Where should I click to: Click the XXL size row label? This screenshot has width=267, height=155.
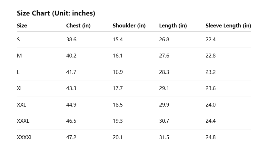pyautogui.click(x=21, y=105)
